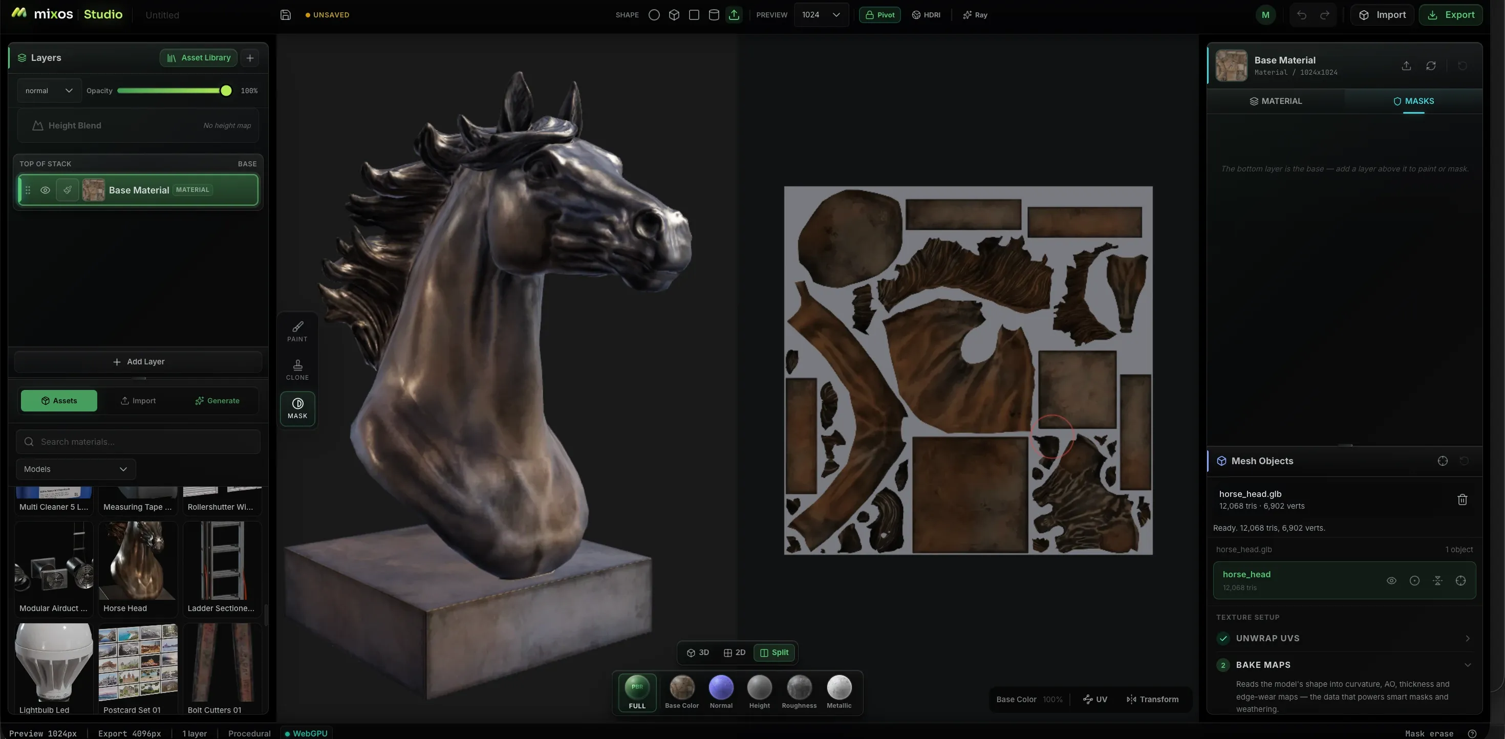Toggle Ray rendering mode
The image size is (1505, 739).
point(975,15)
